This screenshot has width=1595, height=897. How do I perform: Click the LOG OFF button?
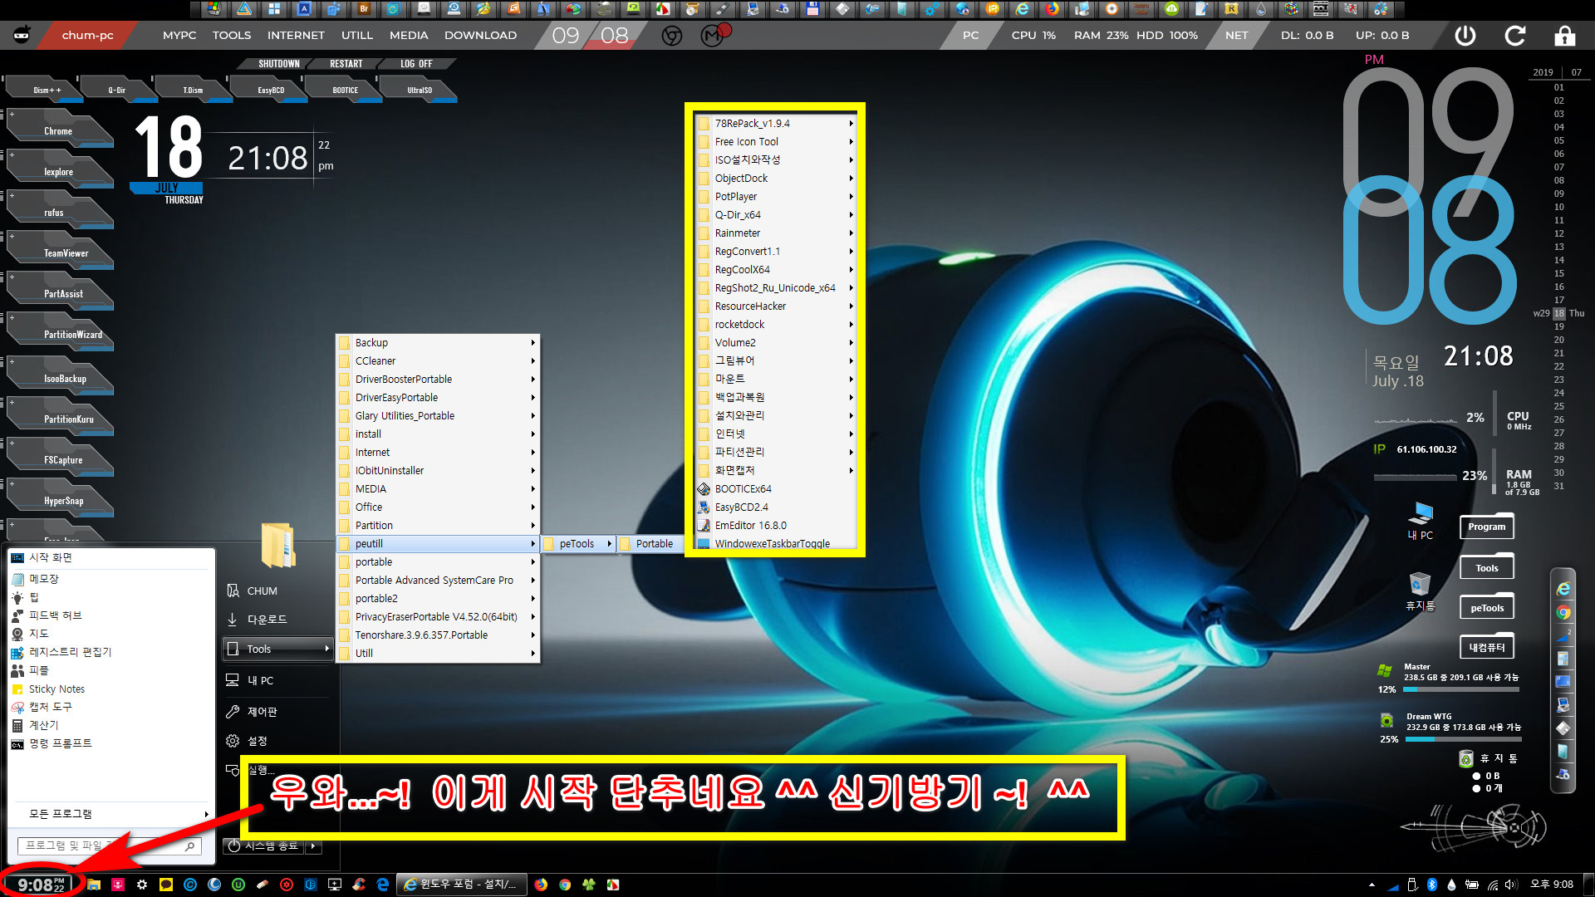pos(416,64)
